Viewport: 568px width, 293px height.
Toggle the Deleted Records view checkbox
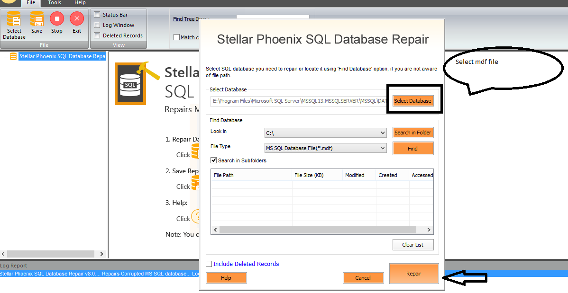click(x=97, y=36)
